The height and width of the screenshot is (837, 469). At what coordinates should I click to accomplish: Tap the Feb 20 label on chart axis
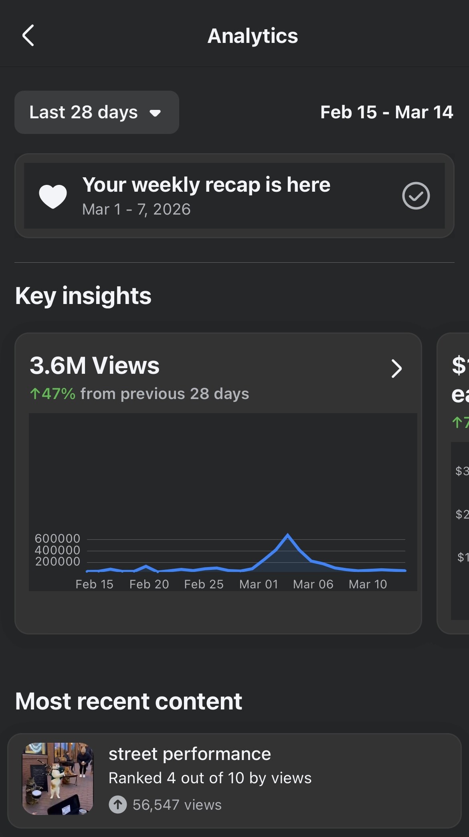click(x=149, y=584)
